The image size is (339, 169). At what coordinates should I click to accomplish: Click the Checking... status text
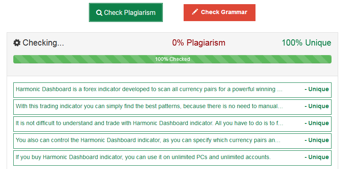click(43, 43)
